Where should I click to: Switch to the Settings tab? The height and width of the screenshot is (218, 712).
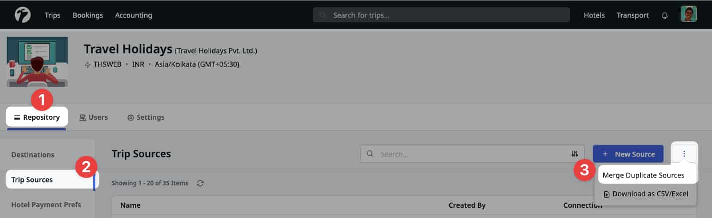(x=146, y=117)
